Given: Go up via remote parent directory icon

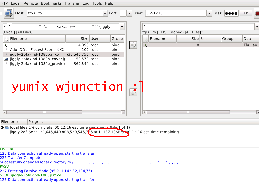Looking at the screenshot, I should pyautogui.click(x=146, y=45).
